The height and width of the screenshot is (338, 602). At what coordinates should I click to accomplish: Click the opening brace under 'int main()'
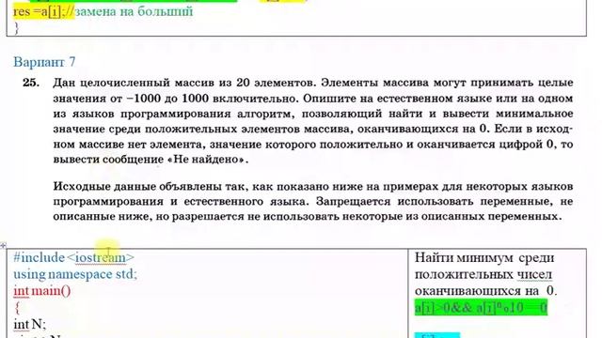coord(17,308)
